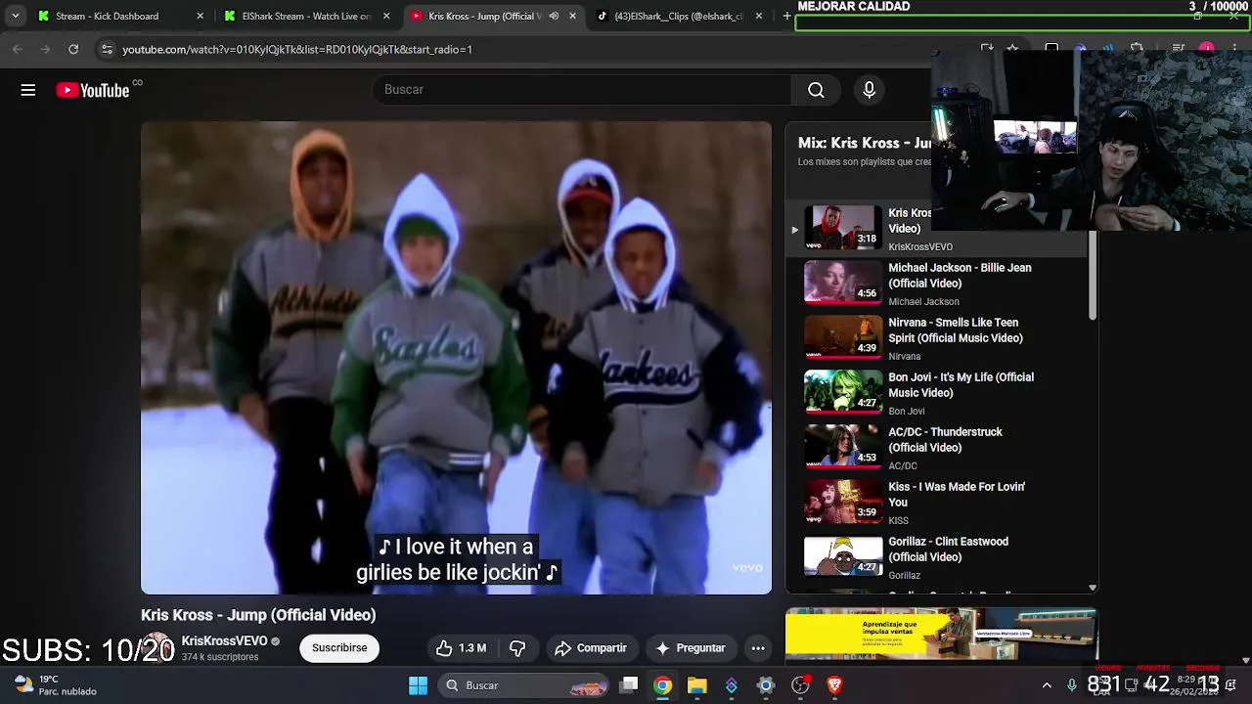View site information icon in address bar

[x=107, y=49]
